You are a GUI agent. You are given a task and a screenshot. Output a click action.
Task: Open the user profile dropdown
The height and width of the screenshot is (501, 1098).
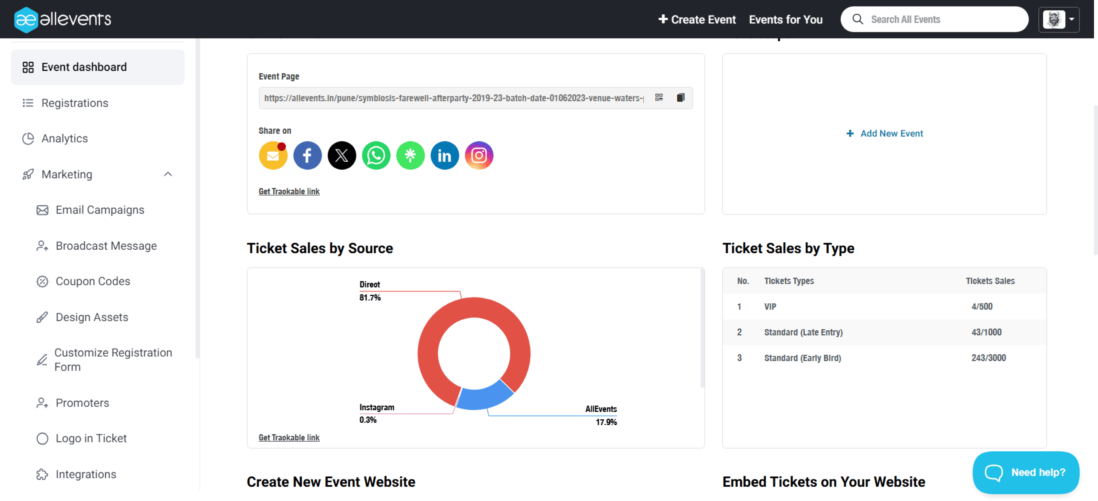pyautogui.click(x=1059, y=19)
